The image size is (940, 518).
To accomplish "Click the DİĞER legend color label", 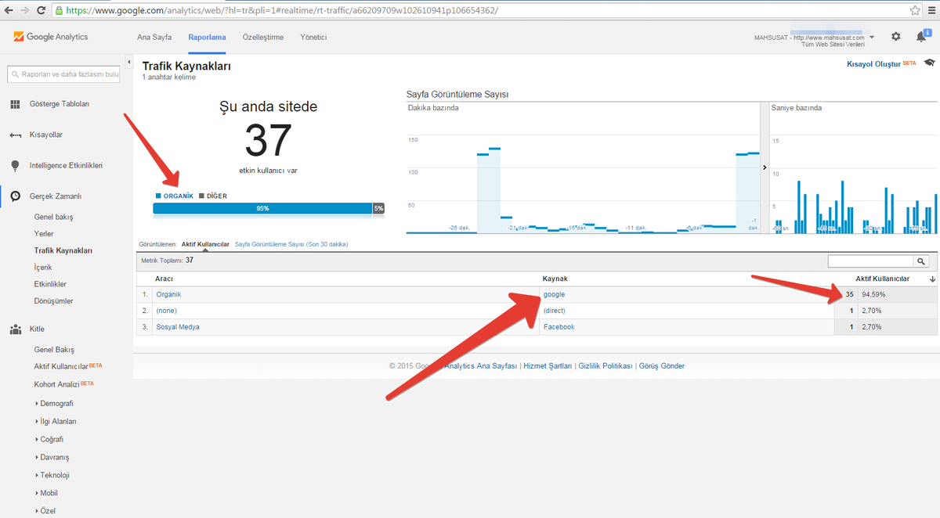I will (212, 196).
